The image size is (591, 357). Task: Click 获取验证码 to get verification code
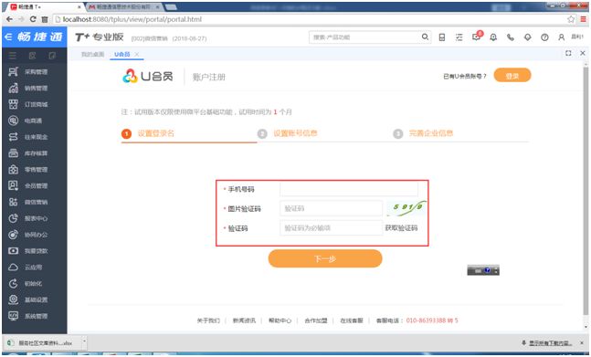click(x=401, y=228)
